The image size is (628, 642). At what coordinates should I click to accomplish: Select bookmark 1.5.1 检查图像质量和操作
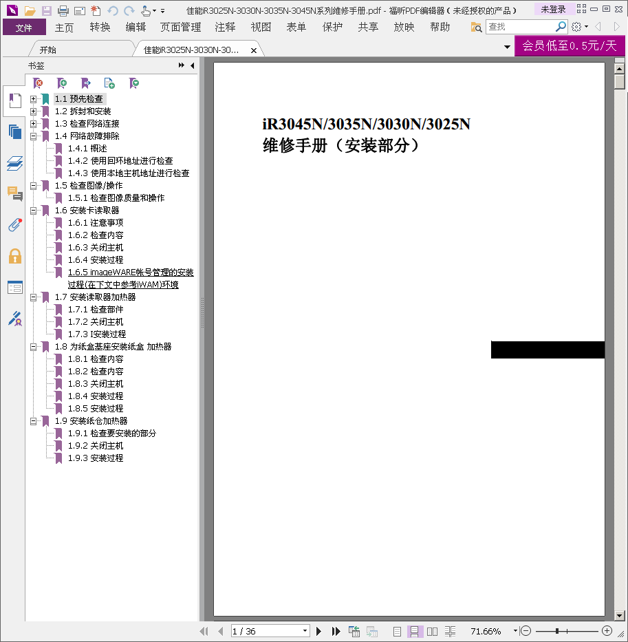point(116,198)
